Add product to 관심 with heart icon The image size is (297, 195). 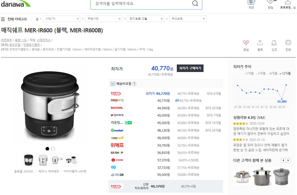click(246, 43)
